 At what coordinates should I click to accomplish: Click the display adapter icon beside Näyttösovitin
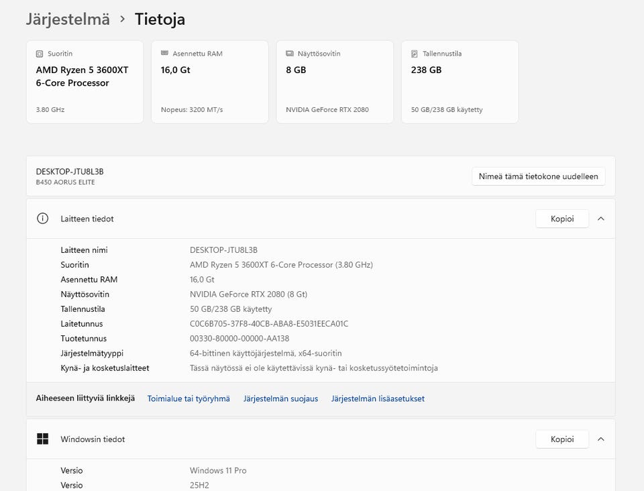(x=290, y=54)
